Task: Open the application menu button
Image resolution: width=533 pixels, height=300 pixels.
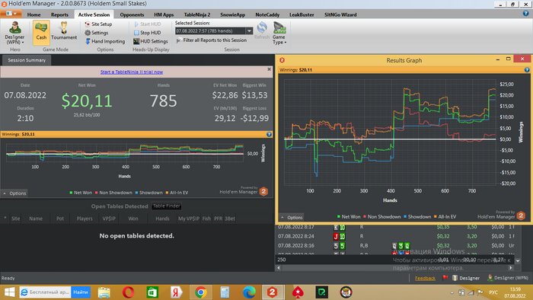Action: tap(11, 14)
